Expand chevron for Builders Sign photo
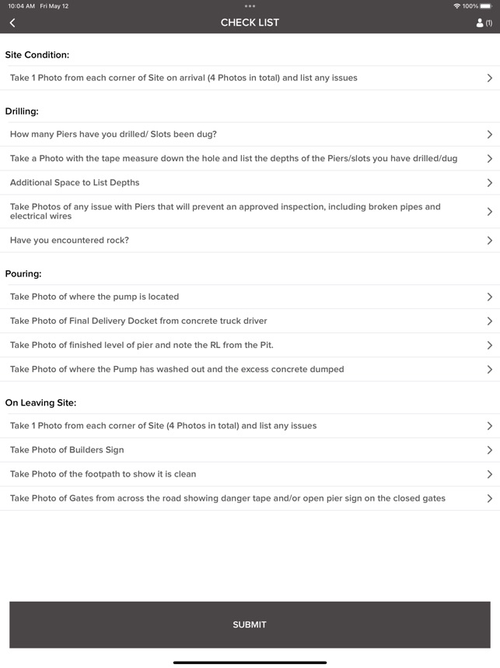 (489, 450)
